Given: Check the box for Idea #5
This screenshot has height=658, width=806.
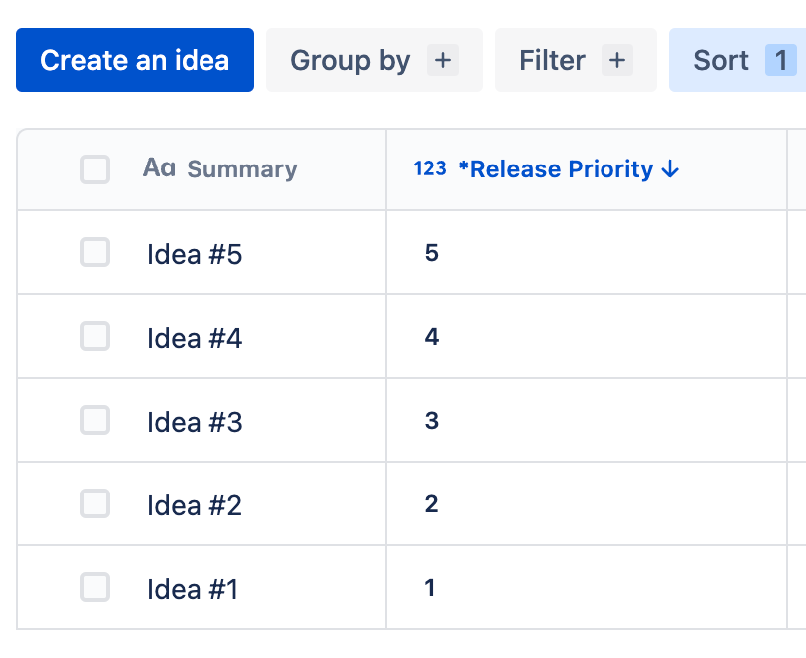Looking at the screenshot, I should [x=95, y=253].
